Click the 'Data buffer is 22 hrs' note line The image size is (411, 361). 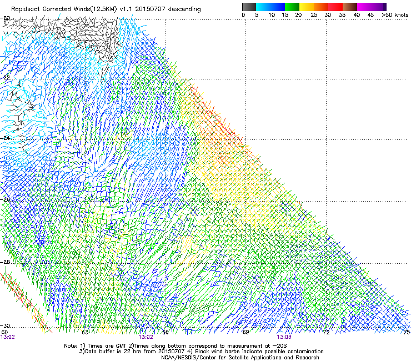coord(201,352)
